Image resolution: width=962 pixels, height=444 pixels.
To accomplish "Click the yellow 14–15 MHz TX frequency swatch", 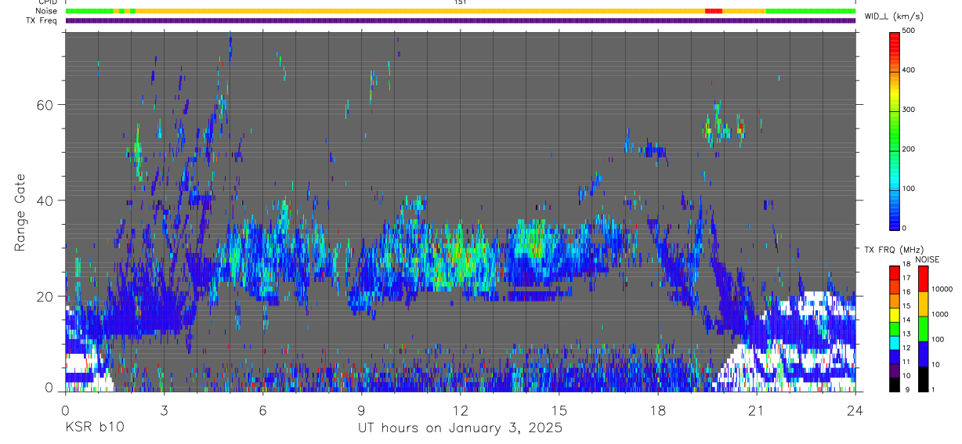I will [895, 313].
